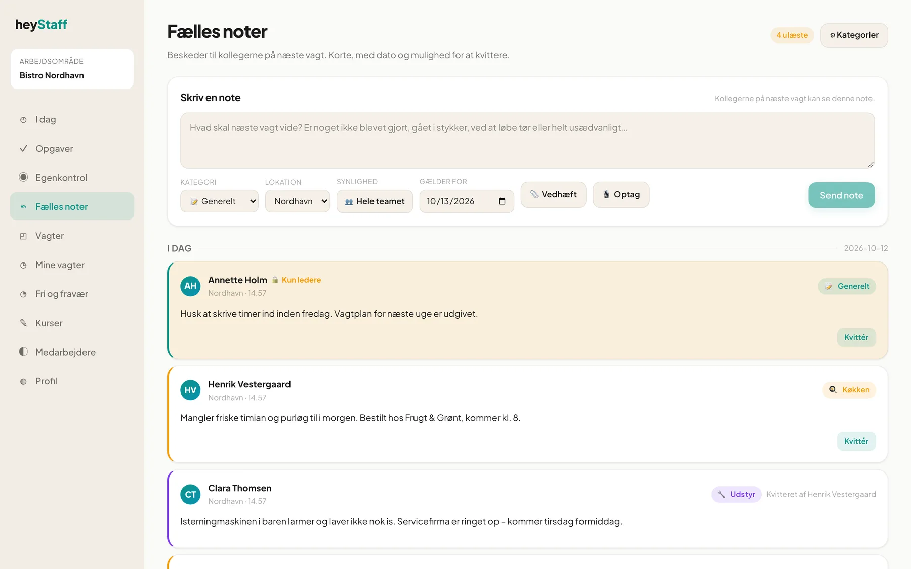This screenshot has height=569, width=911.
Task: Click the Gælder for date field
Action: [467, 201]
